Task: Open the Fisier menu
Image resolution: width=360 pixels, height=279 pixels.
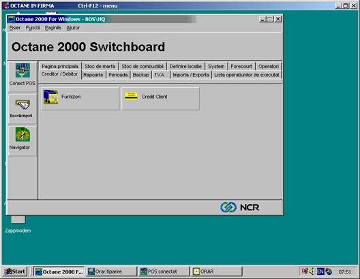Action: (x=15, y=28)
